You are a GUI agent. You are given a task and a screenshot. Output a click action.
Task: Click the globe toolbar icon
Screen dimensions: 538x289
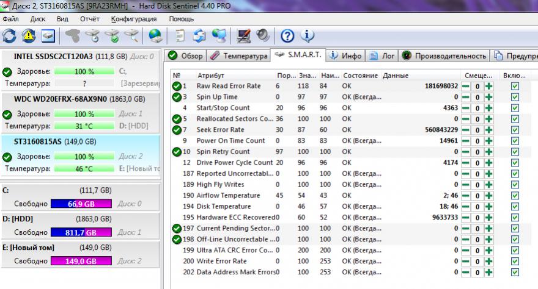coord(155,35)
